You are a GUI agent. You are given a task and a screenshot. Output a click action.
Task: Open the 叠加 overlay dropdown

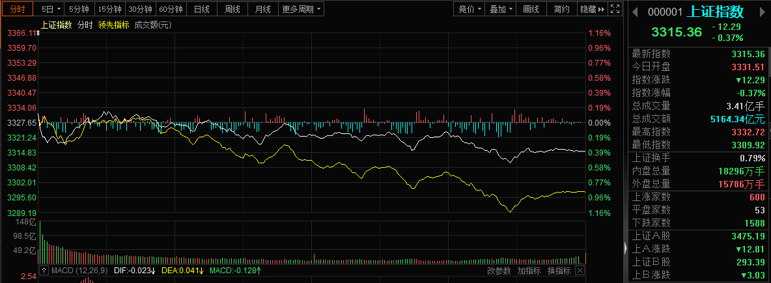pos(501,9)
